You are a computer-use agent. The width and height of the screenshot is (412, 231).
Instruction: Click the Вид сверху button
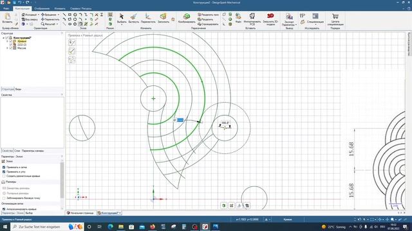pos(30,19)
